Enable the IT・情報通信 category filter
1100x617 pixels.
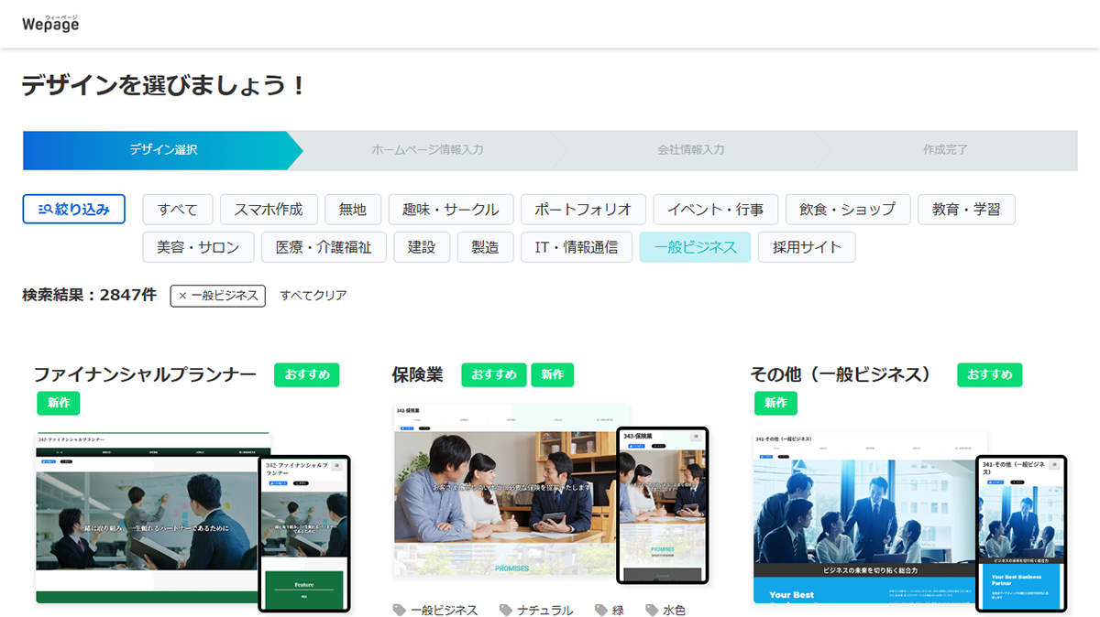click(576, 246)
